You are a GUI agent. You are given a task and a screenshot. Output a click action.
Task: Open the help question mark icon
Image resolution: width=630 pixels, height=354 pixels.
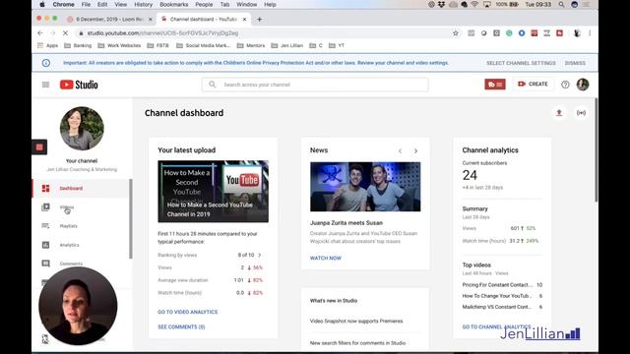[x=565, y=85]
